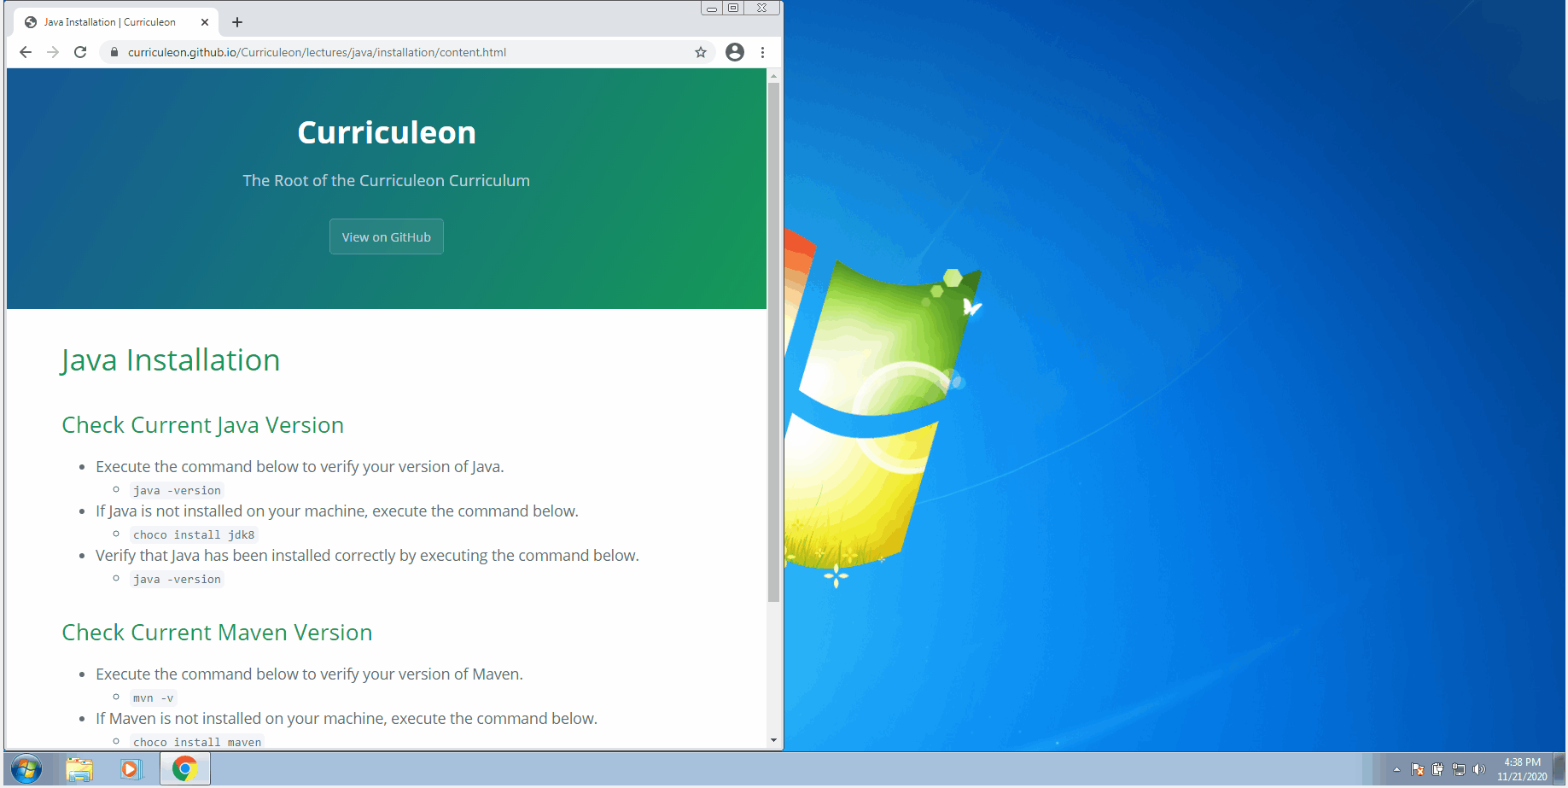Click the View on GitHub button
This screenshot has width=1568, height=788.
386,236
